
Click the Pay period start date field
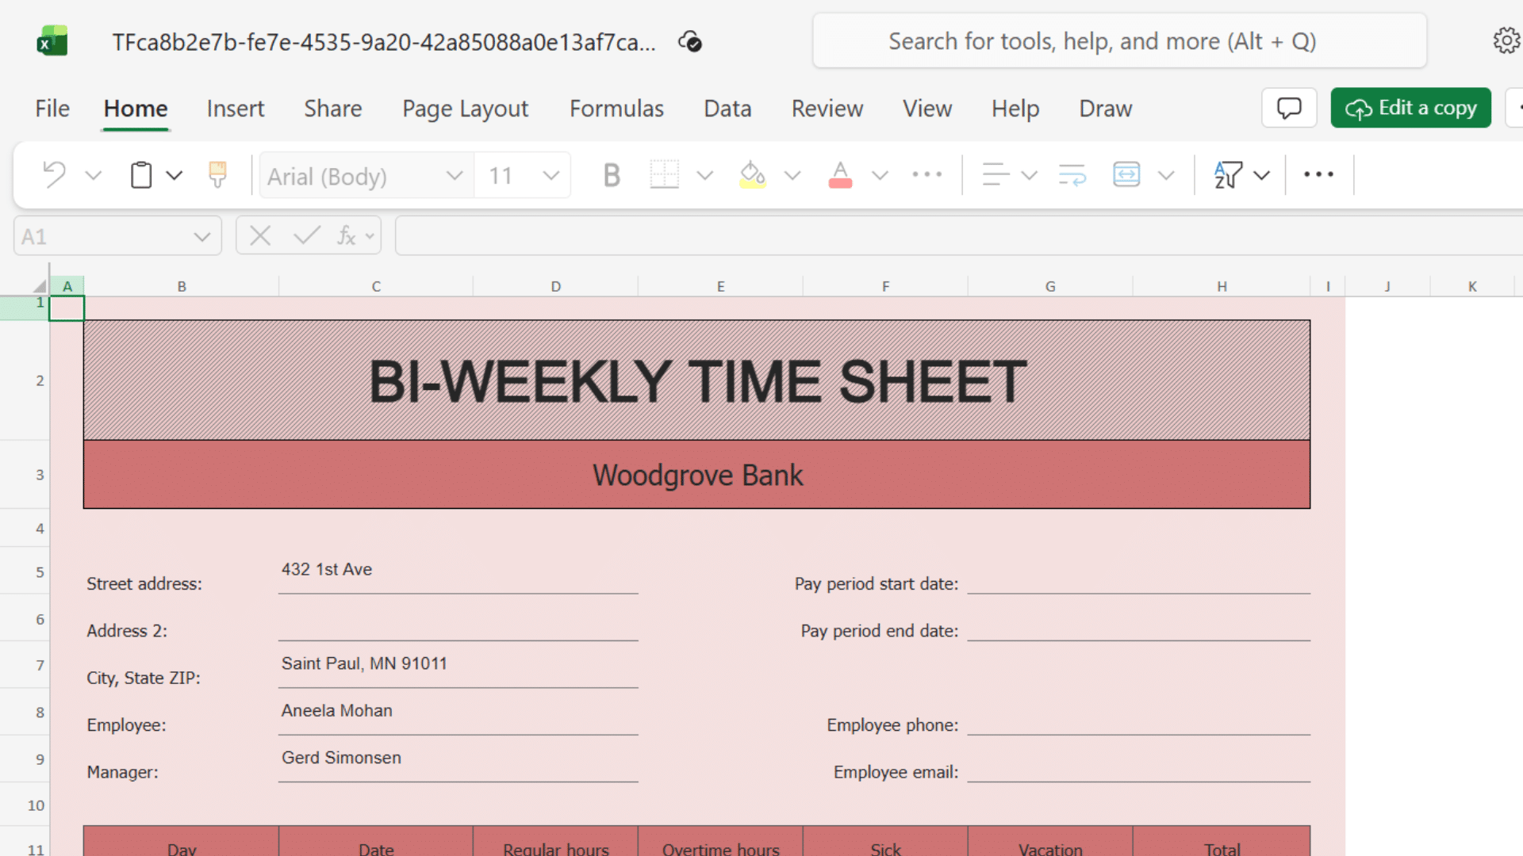click(1138, 571)
